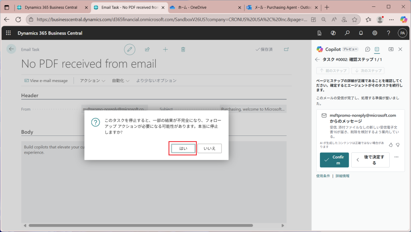Click the browser address bar URL
Screen dimensions: 411x232
pyautogui.click(x=172, y=19)
